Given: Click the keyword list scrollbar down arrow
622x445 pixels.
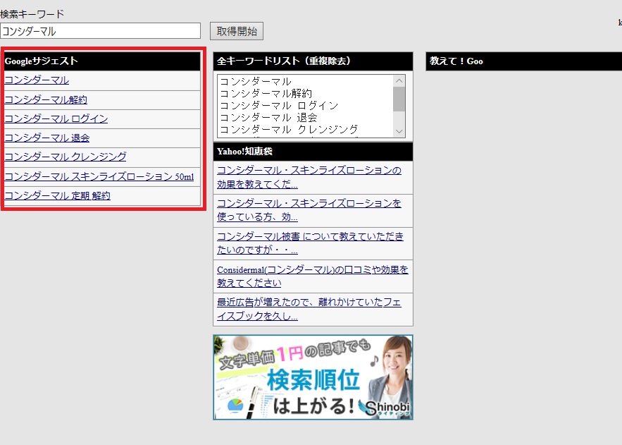Looking at the screenshot, I should [x=399, y=131].
